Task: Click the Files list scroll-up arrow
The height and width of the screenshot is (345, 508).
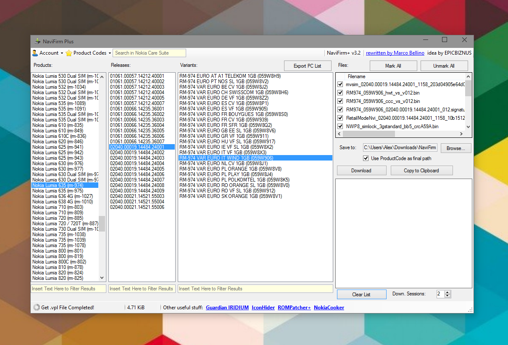Action: tap(468, 76)
